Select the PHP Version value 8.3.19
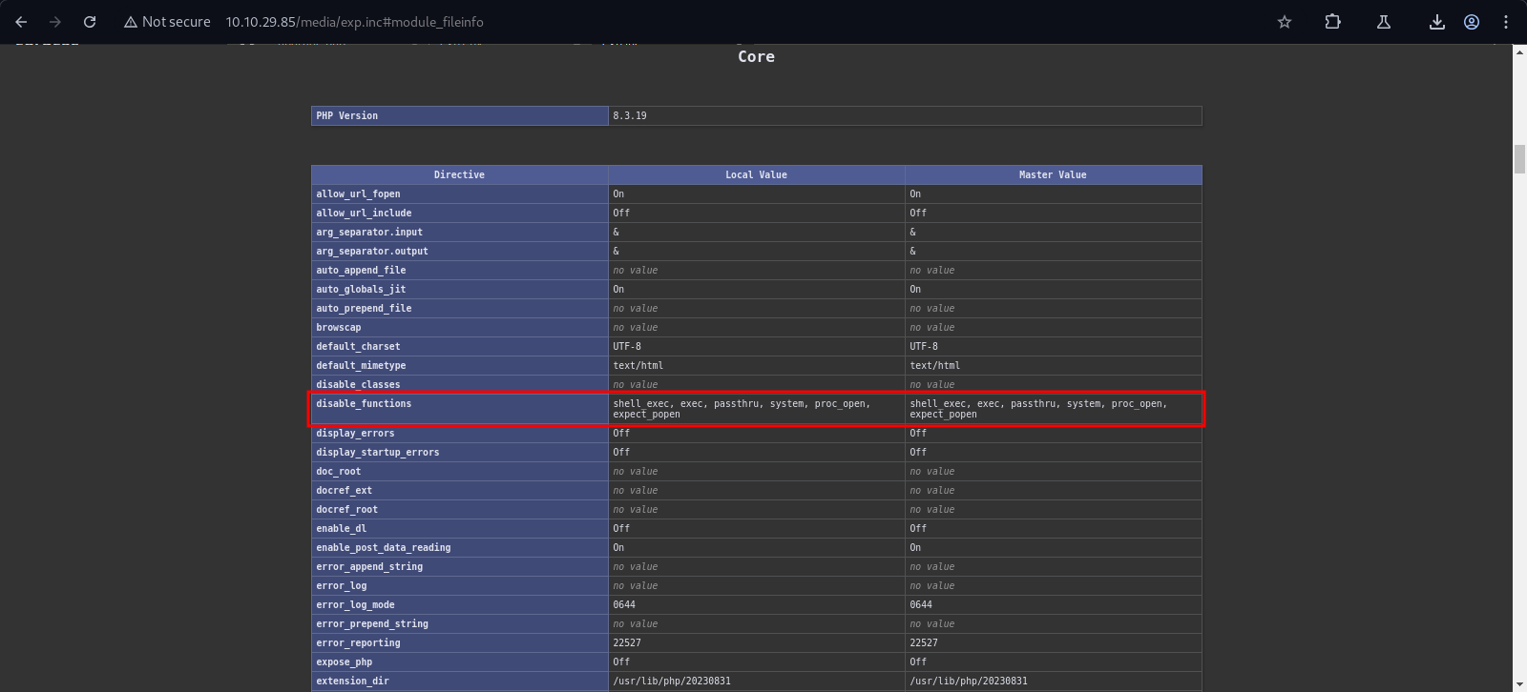This screenshot has width=1527, height=692. 630,116
